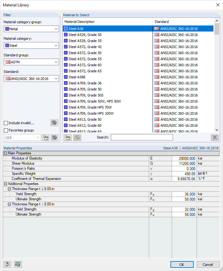This screenshot has width=223, height=271.
Task: Select Steel A572, Grade 65
Action: tap(138, 71)
